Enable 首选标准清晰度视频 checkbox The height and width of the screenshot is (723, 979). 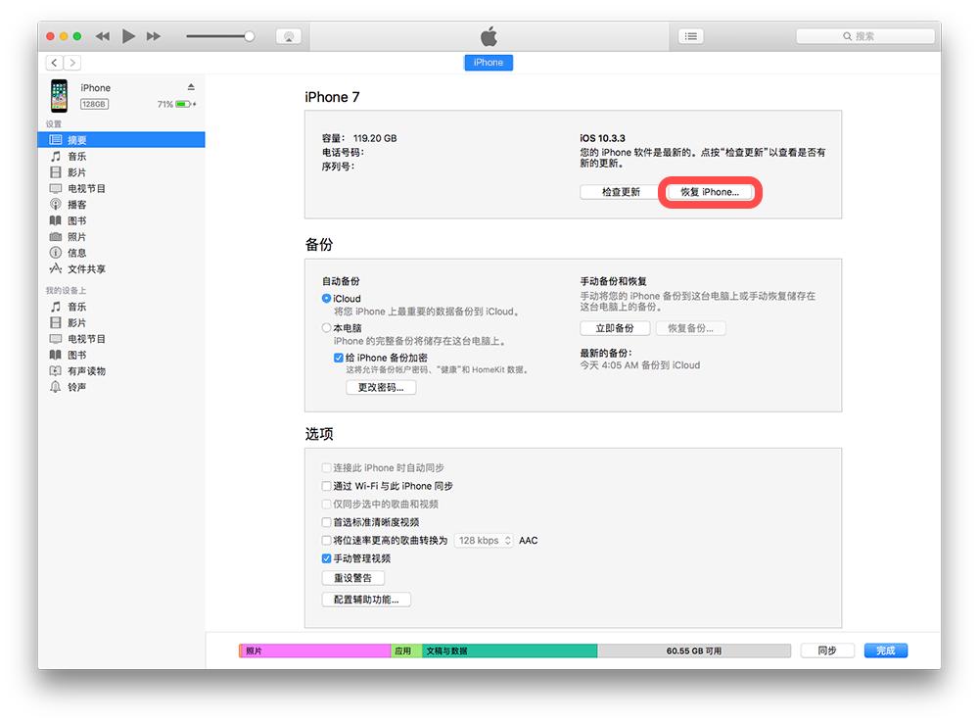click(326, 522)
